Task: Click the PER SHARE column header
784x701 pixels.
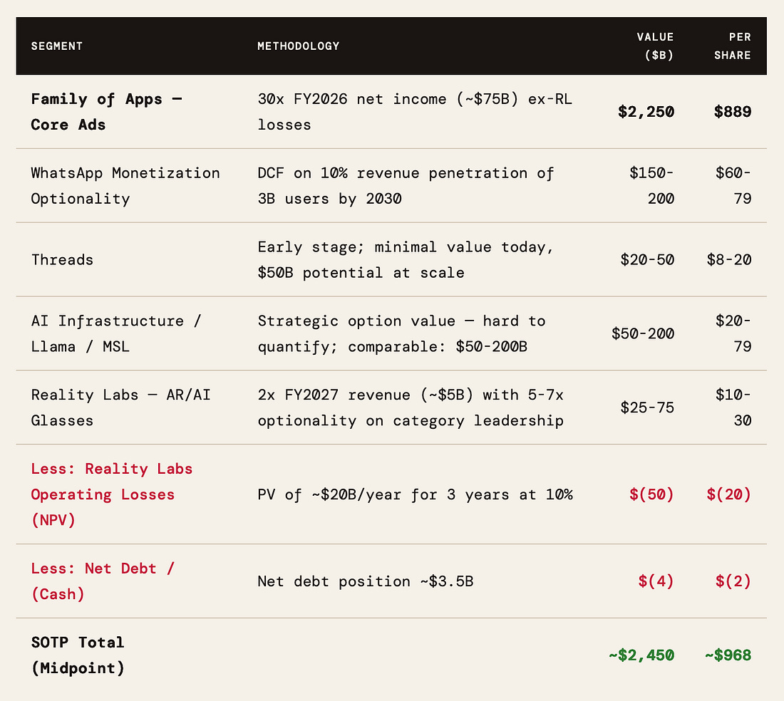Action: pos(732,46)
